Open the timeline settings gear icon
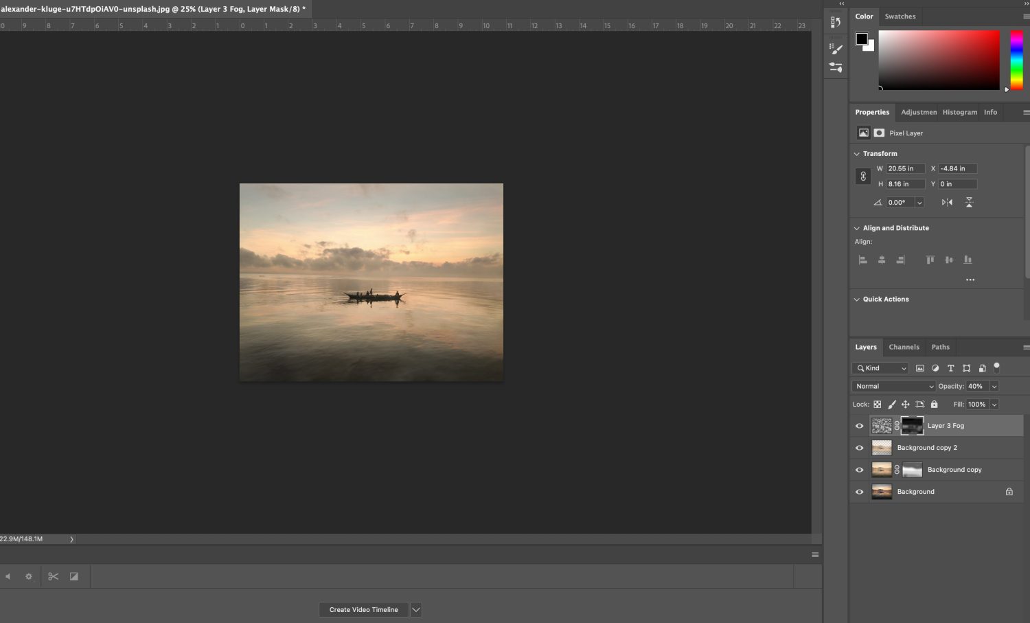1030x623 pixels. click(x=29, y=576)
